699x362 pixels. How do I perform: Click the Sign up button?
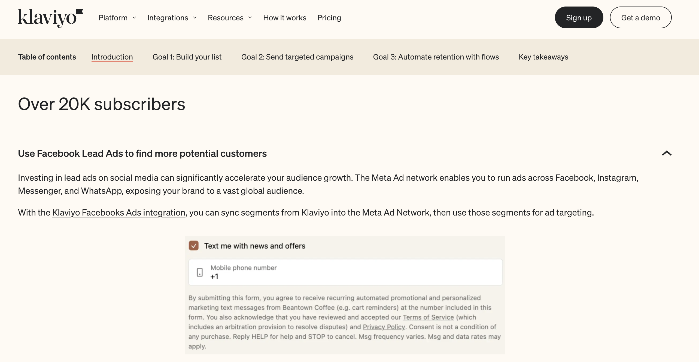click(x=579, y=18)
